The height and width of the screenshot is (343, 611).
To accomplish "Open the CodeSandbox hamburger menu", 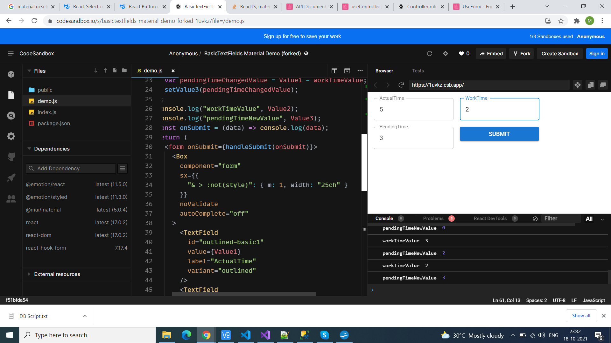I will (11, 53).
